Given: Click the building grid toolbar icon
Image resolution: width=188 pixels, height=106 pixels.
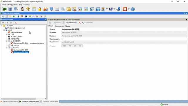Looking at the screenshot, I should pos(10,9).
